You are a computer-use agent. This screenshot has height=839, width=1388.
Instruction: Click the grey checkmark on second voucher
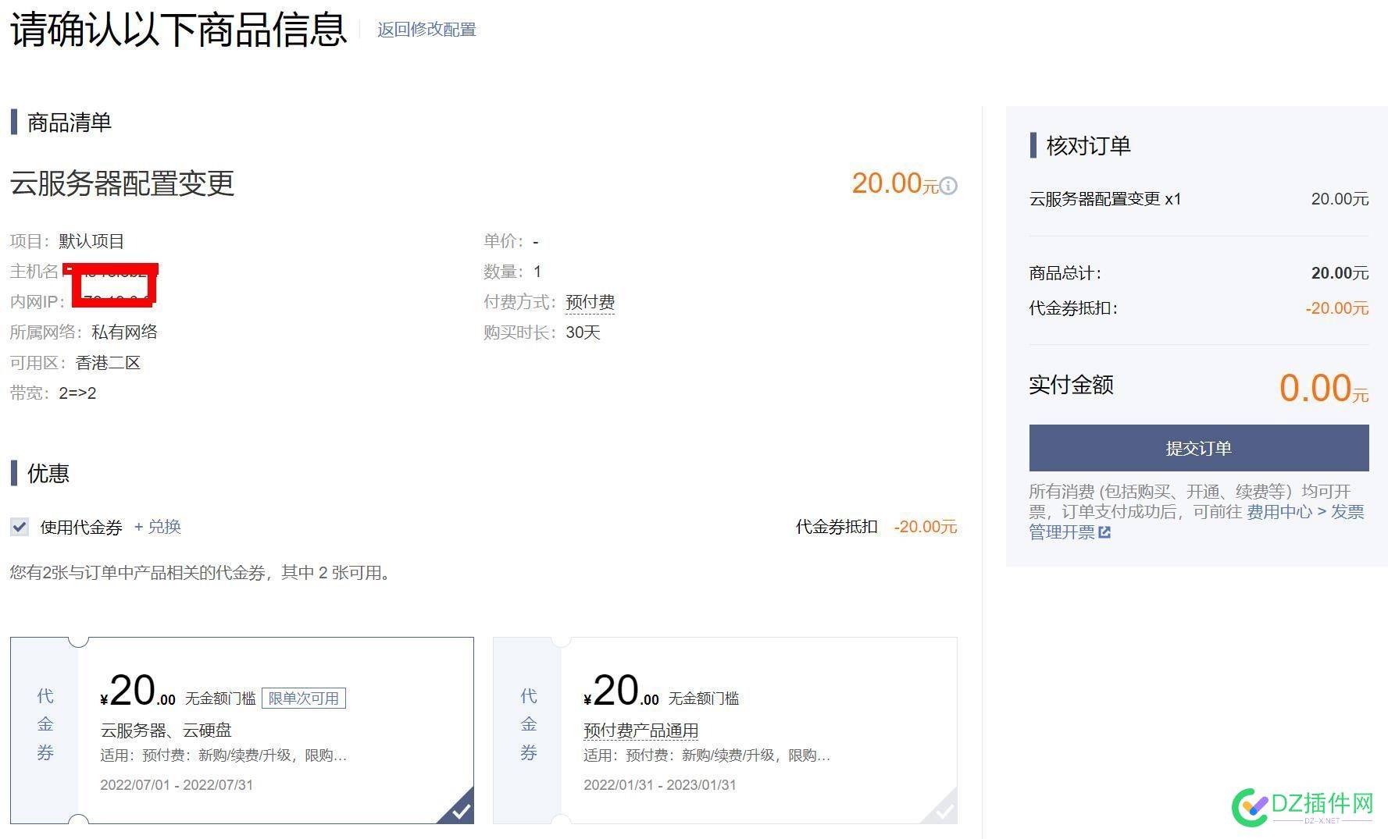pos(944,812)
